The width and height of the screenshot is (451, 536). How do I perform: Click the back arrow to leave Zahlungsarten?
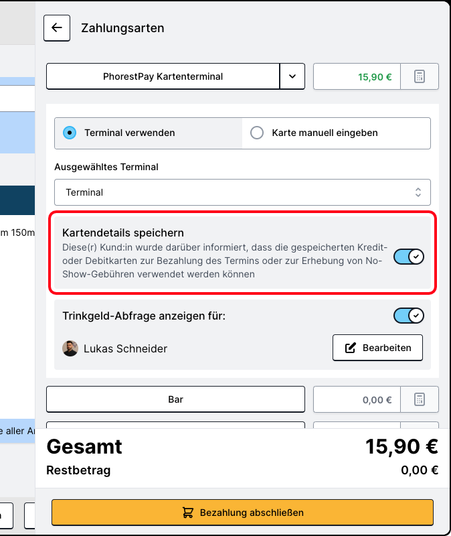point(57,27)
